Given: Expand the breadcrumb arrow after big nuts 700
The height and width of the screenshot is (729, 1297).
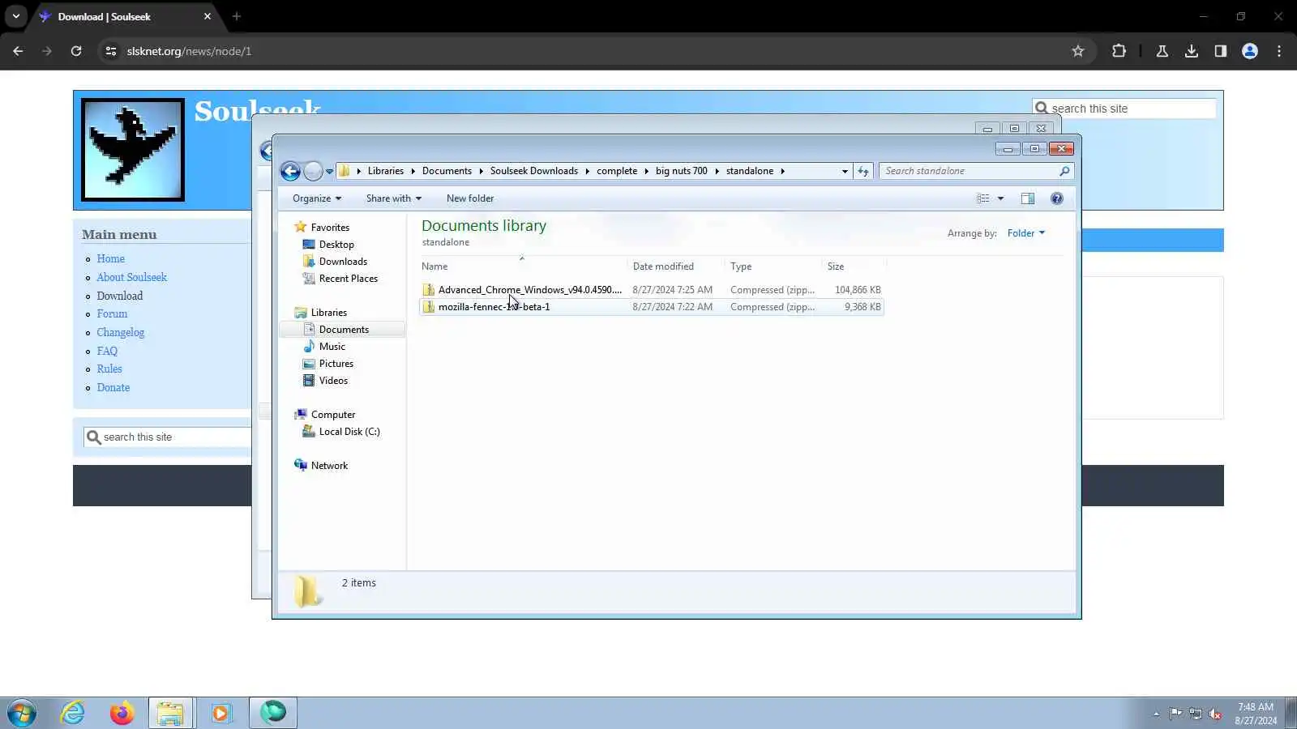Looking at the screenshot, I should [717, 171].
